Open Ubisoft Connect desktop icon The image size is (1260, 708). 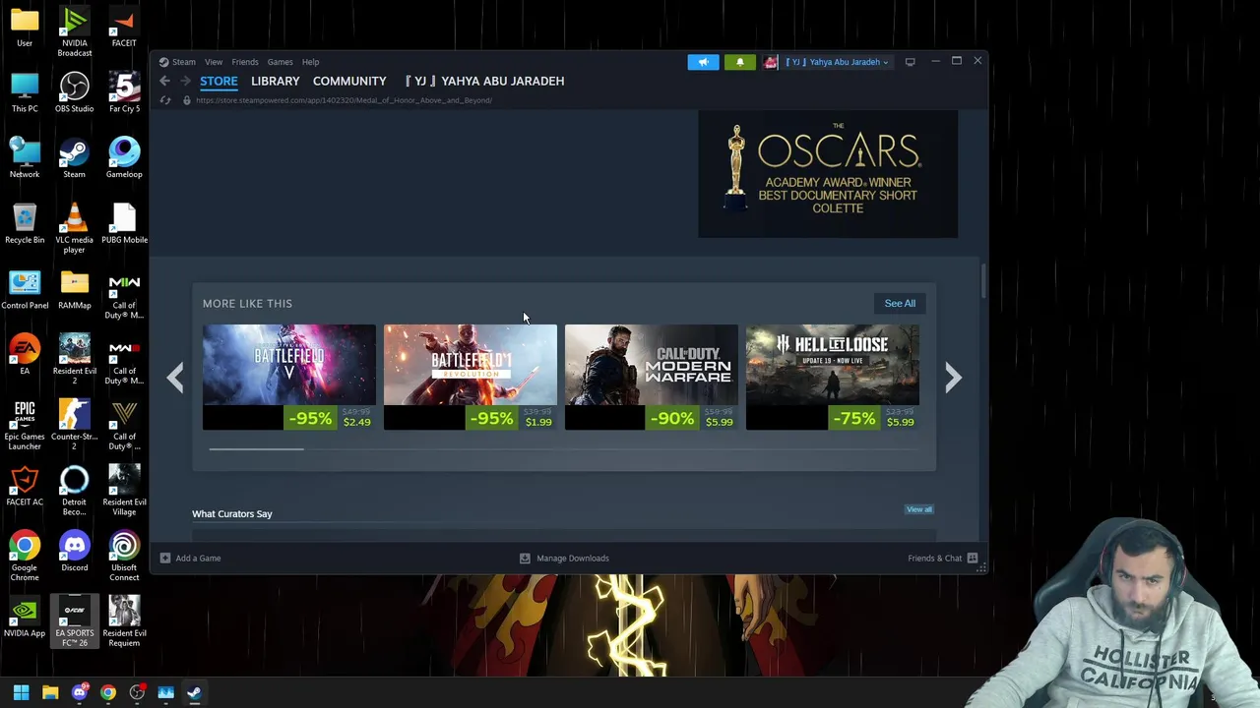coord(124,557)
